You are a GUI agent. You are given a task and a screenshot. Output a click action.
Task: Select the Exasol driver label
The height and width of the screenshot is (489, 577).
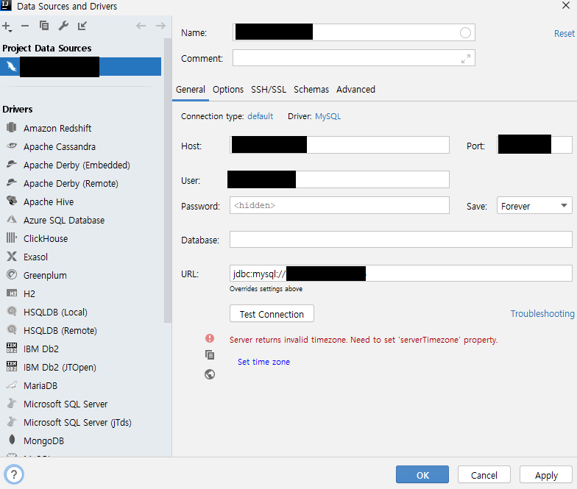35,257
